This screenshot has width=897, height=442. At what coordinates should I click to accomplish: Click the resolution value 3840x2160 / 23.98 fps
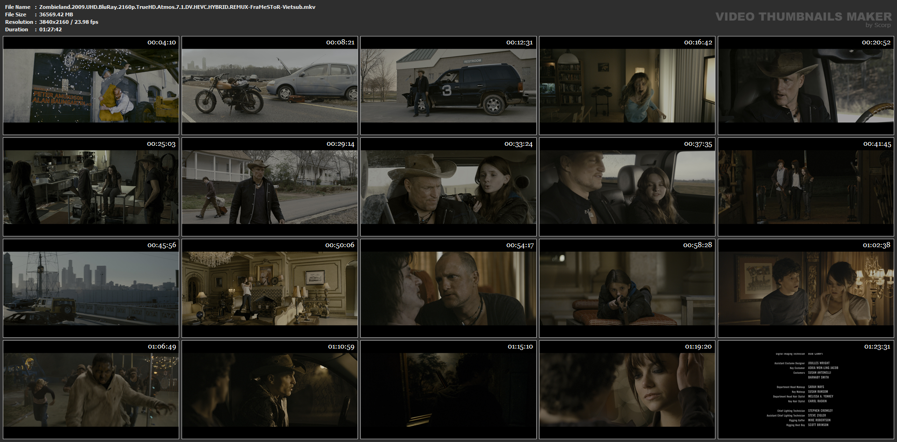(69, 22)
